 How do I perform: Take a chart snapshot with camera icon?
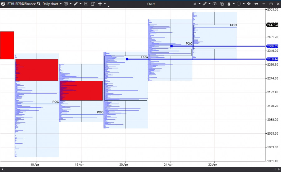214,4
